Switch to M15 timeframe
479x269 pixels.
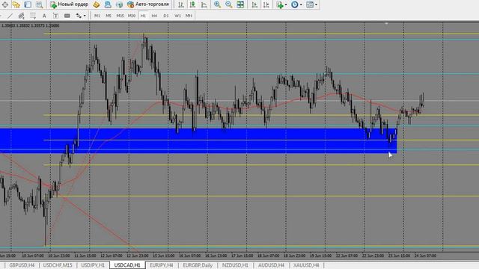pyautogui.click(x=120, y=16)
